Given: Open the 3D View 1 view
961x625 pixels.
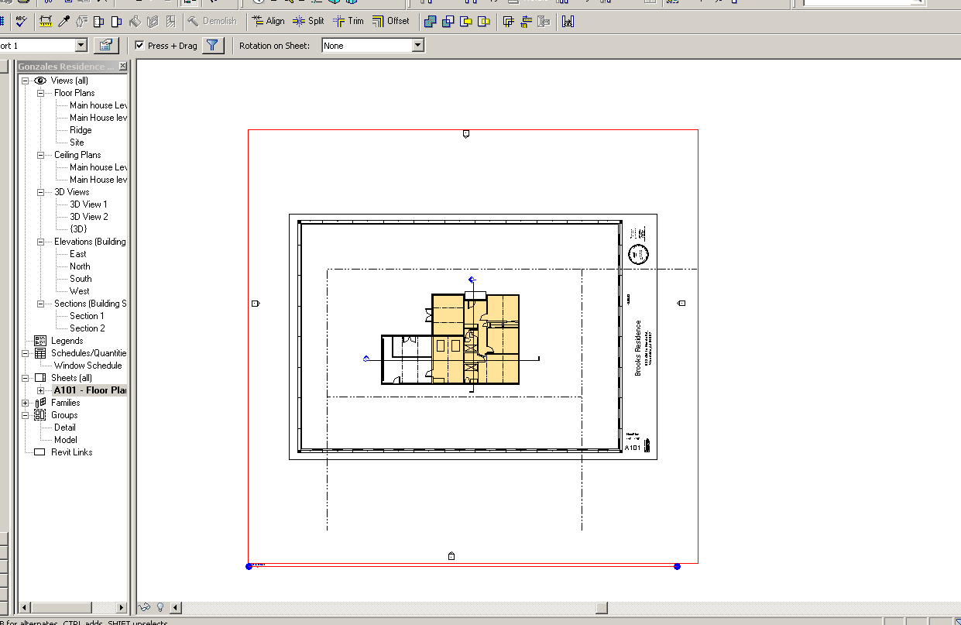Looking at the screenshot, I should 88,204.
